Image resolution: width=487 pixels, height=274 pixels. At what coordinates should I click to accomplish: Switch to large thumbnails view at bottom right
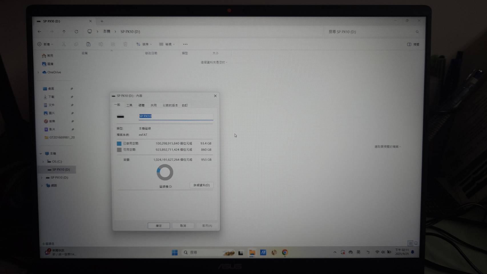tap(416, 243)
